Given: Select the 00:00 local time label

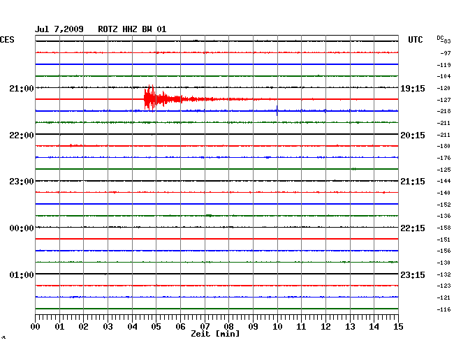Looking at the screenshot, I should 22,228.
